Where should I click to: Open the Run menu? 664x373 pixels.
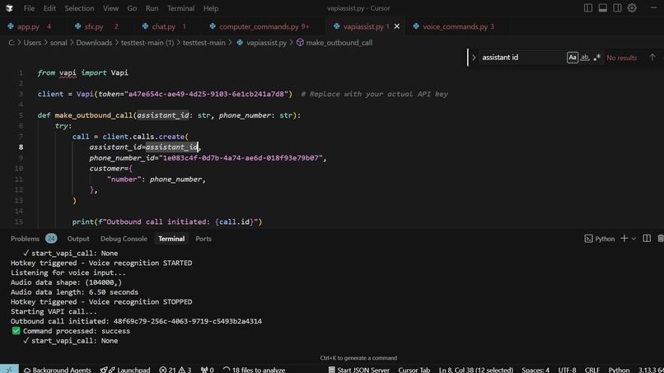(152, 8)
